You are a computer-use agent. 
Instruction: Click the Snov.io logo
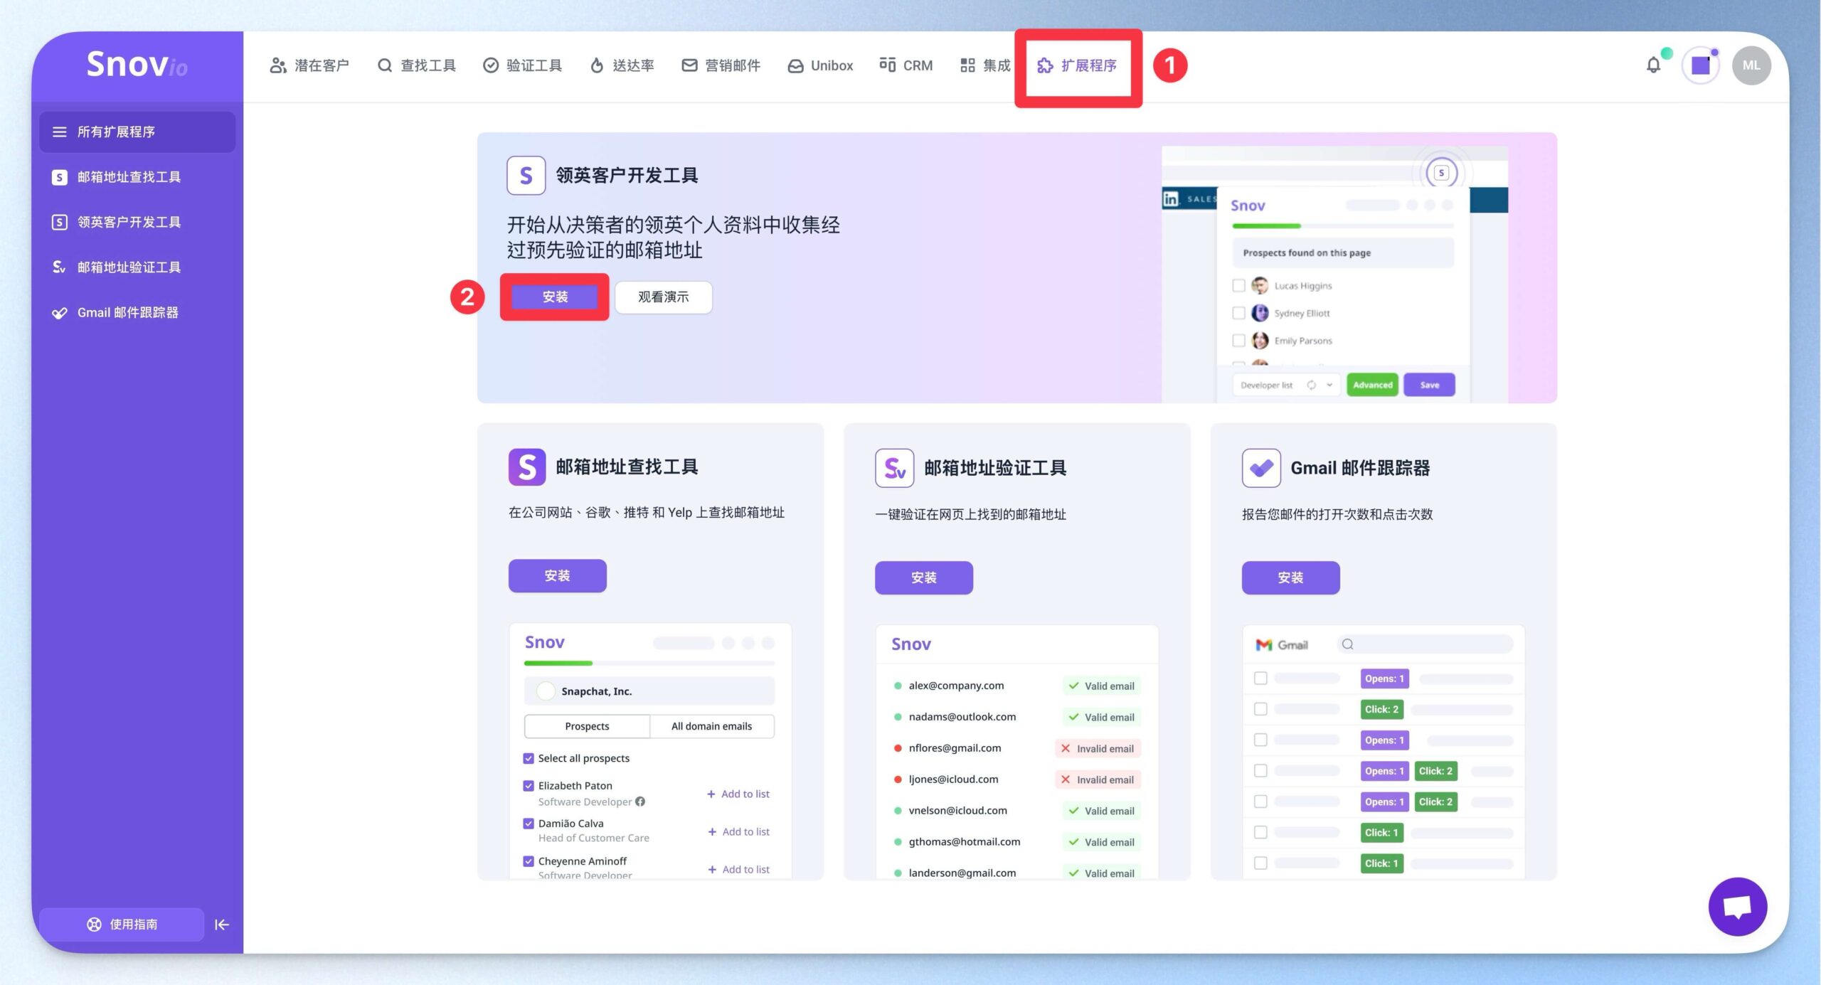[x=137, y=65]
